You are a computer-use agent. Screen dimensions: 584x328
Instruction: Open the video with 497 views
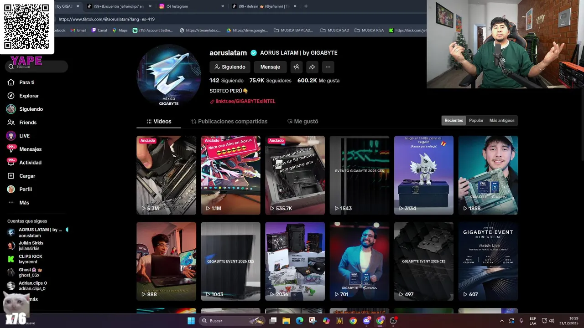click(x=424, y=261)
